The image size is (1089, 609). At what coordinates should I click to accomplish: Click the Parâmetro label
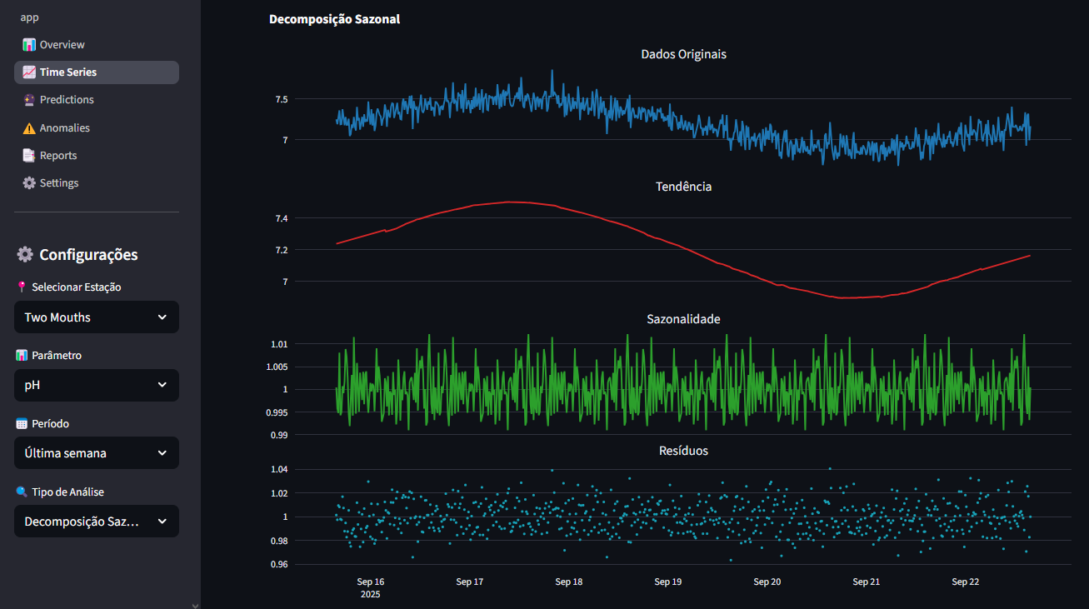pyautogui.click(x=57, y=355)
